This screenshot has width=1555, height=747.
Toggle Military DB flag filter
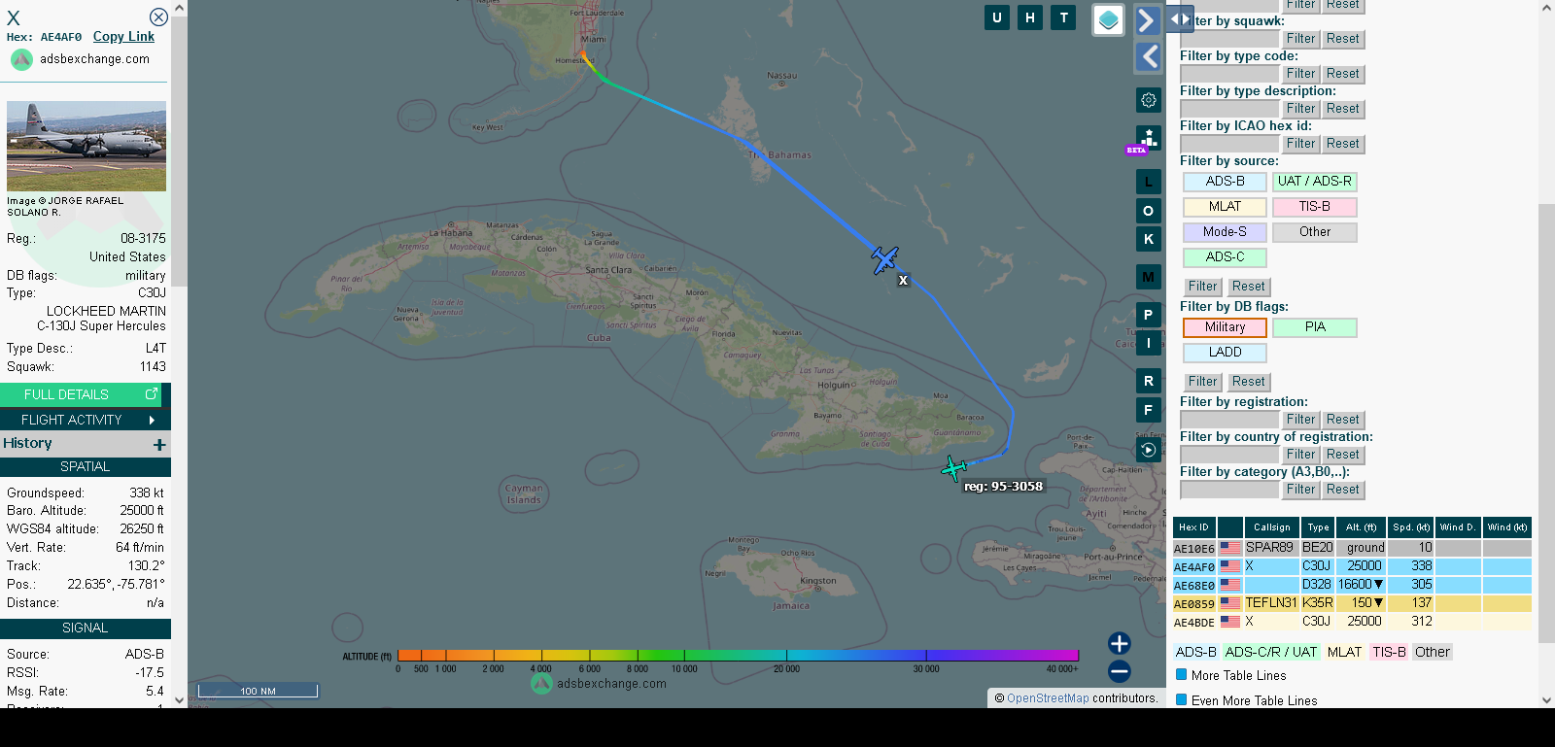tap(1225, 327)
